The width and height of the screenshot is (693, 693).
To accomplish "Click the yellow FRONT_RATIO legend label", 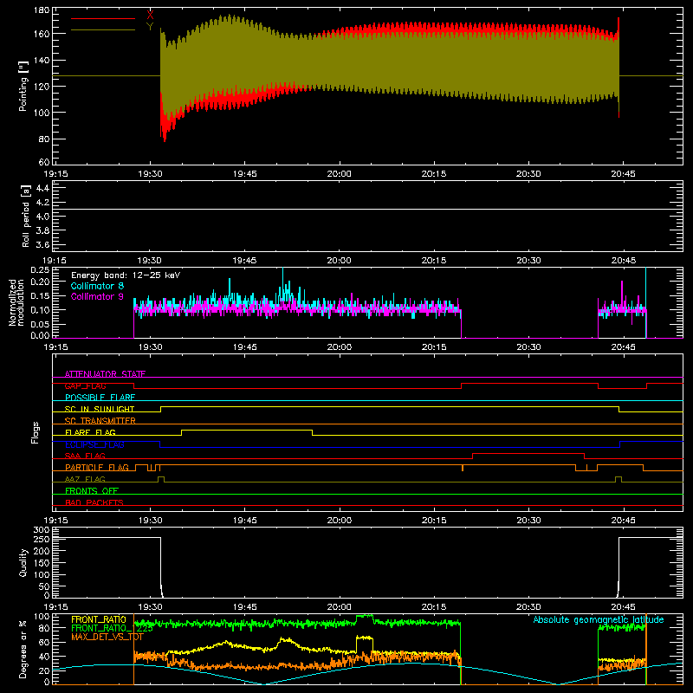I will pyautogui.click(x=99, y=619).
